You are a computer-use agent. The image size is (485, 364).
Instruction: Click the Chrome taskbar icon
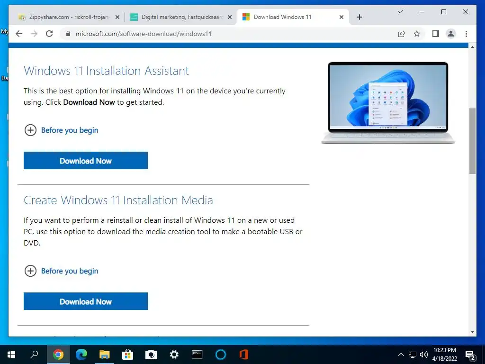(x=58, y=355)
